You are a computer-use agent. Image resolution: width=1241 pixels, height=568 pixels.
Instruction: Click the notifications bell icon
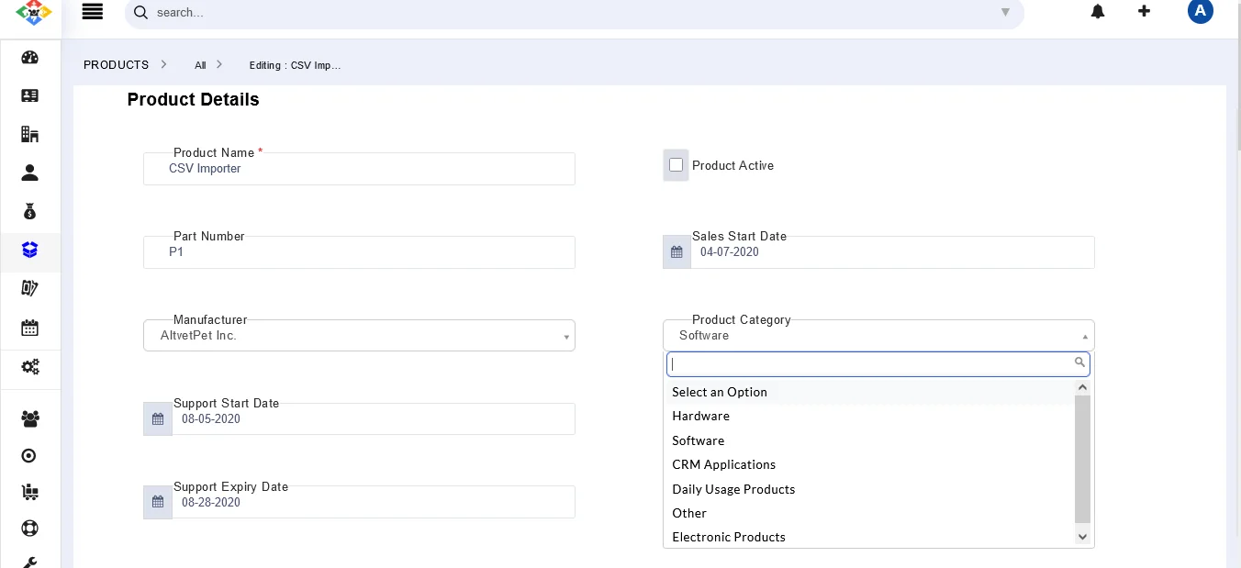click(x=1098, y=11)
